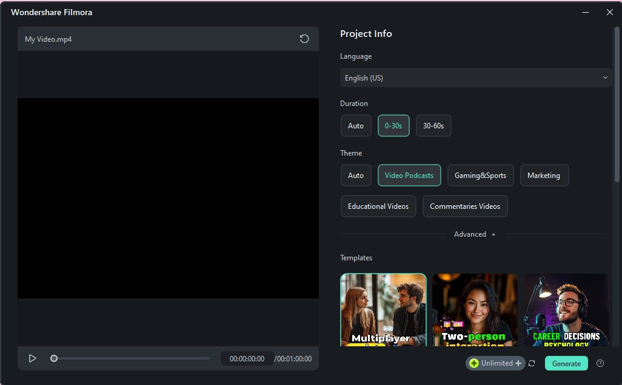Viewport: 622px width, 385px height.
Task: Click the refresh credits icon
Action: coord(532,363)
